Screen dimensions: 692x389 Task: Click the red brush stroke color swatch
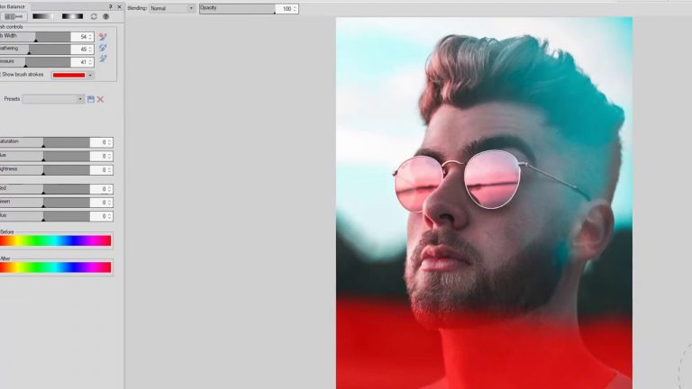click(x=68, y=76)
